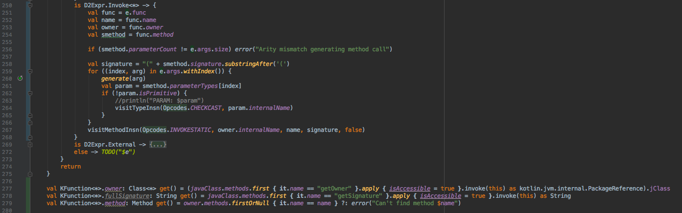Click line number 272 in the gutter
The width and height of the screenshot is (682, 213).
(8, 152)
